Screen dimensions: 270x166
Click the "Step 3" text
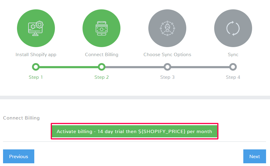pos(167,77)
